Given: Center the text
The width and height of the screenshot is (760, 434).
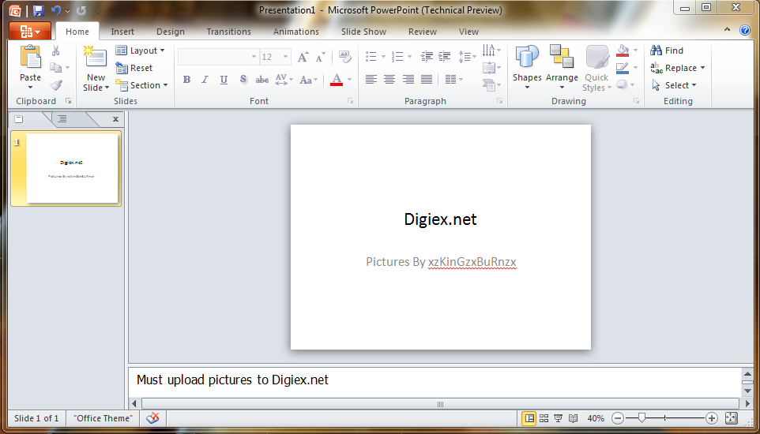Looking at the screenshot, I should pyautogui.click(x=389, y=79).
